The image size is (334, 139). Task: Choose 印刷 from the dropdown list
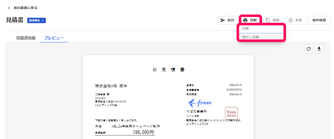tap(261, 29)
